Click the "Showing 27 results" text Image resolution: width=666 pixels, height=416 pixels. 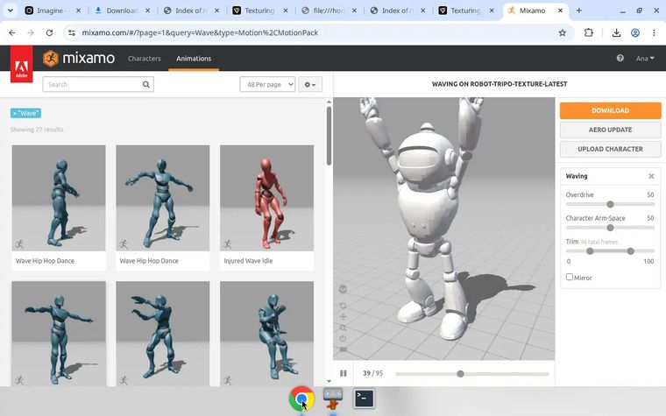click(x=37, y=130)
